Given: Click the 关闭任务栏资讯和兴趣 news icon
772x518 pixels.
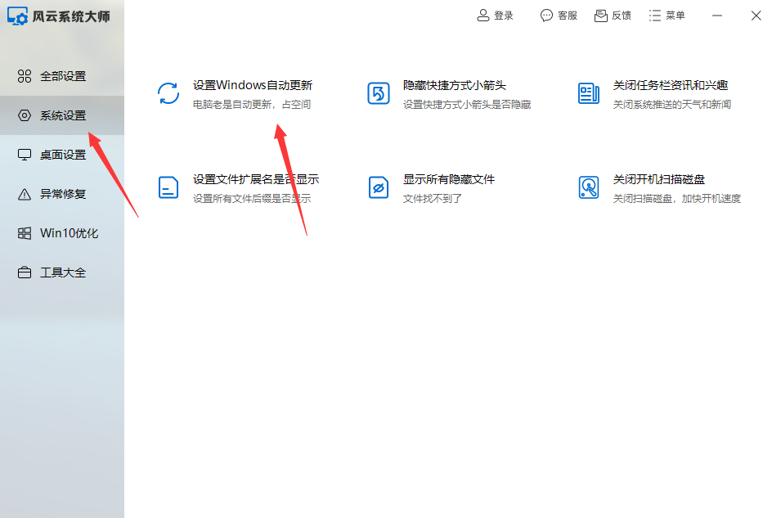Looking at the screenshot, I should (588, 93).
